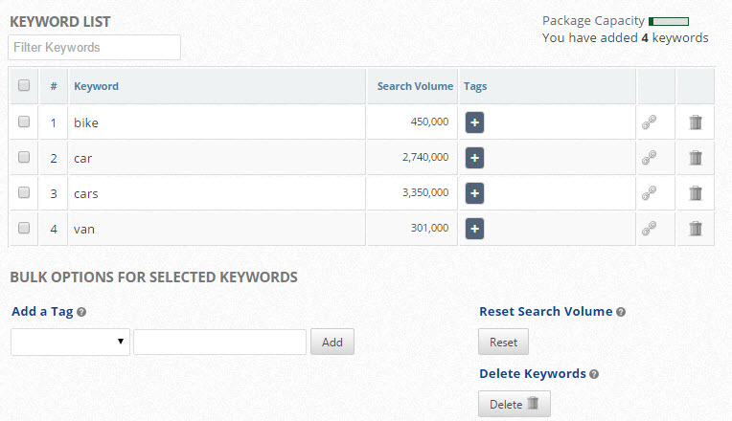Open the link icon for the van keyword
The width and height of the screenshot is (732, 421).
click(x=649, y=229)
